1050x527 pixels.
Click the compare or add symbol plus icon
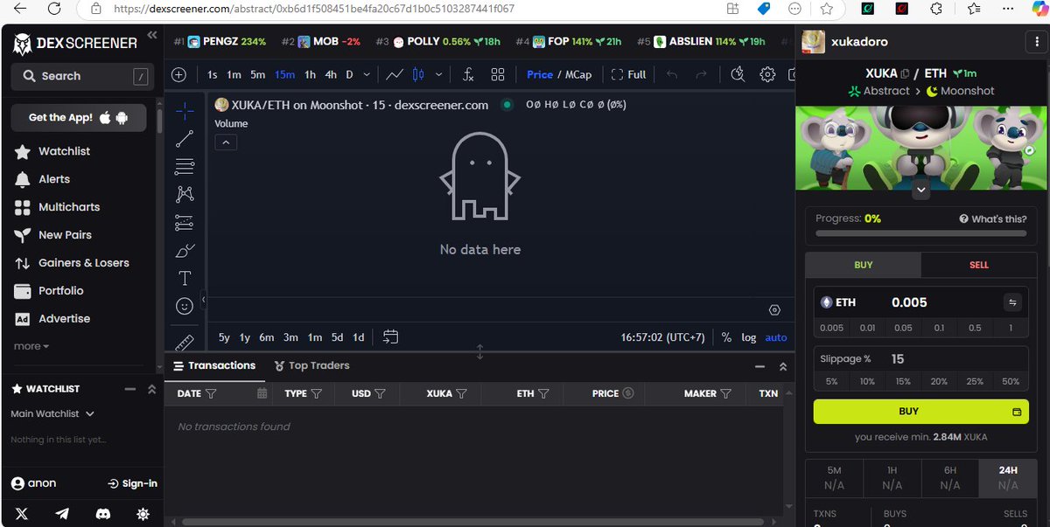178,75
